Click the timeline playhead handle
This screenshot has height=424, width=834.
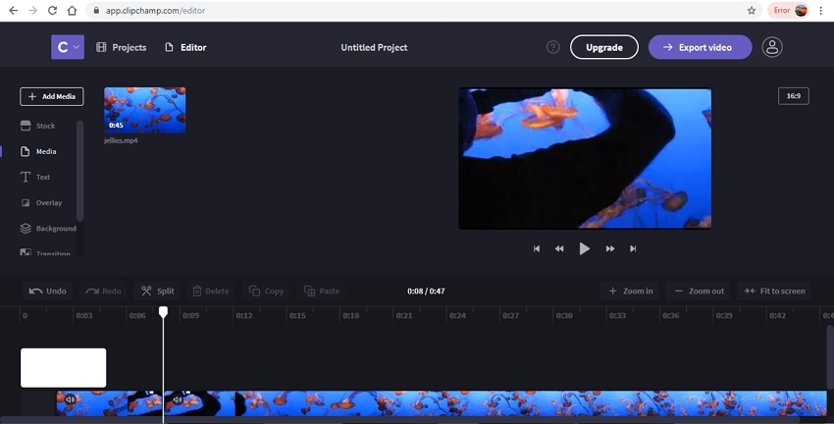[x=164, y=312]
